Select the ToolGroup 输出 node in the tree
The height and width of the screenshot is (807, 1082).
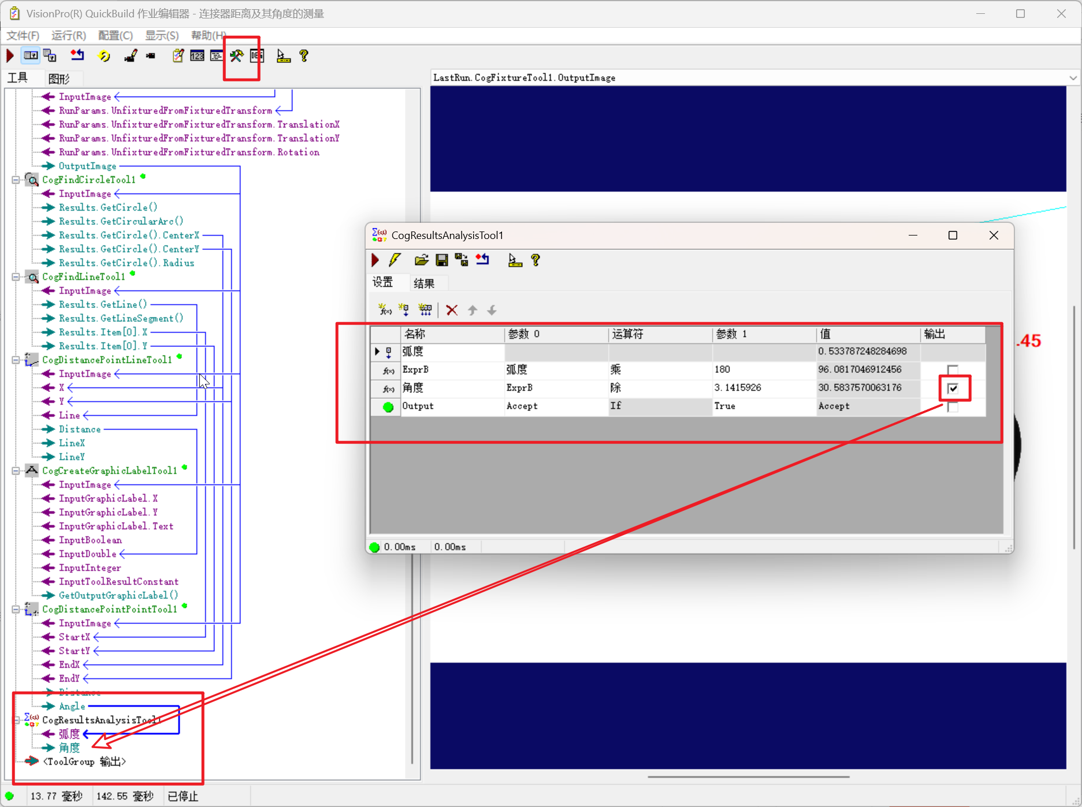(84, 762)
